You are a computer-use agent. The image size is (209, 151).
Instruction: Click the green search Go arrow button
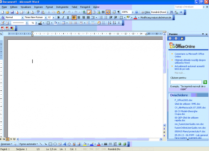205,82
